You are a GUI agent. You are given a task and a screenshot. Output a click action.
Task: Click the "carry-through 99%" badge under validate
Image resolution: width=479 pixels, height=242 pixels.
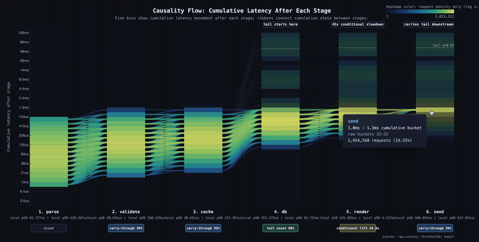click(126, 228)
